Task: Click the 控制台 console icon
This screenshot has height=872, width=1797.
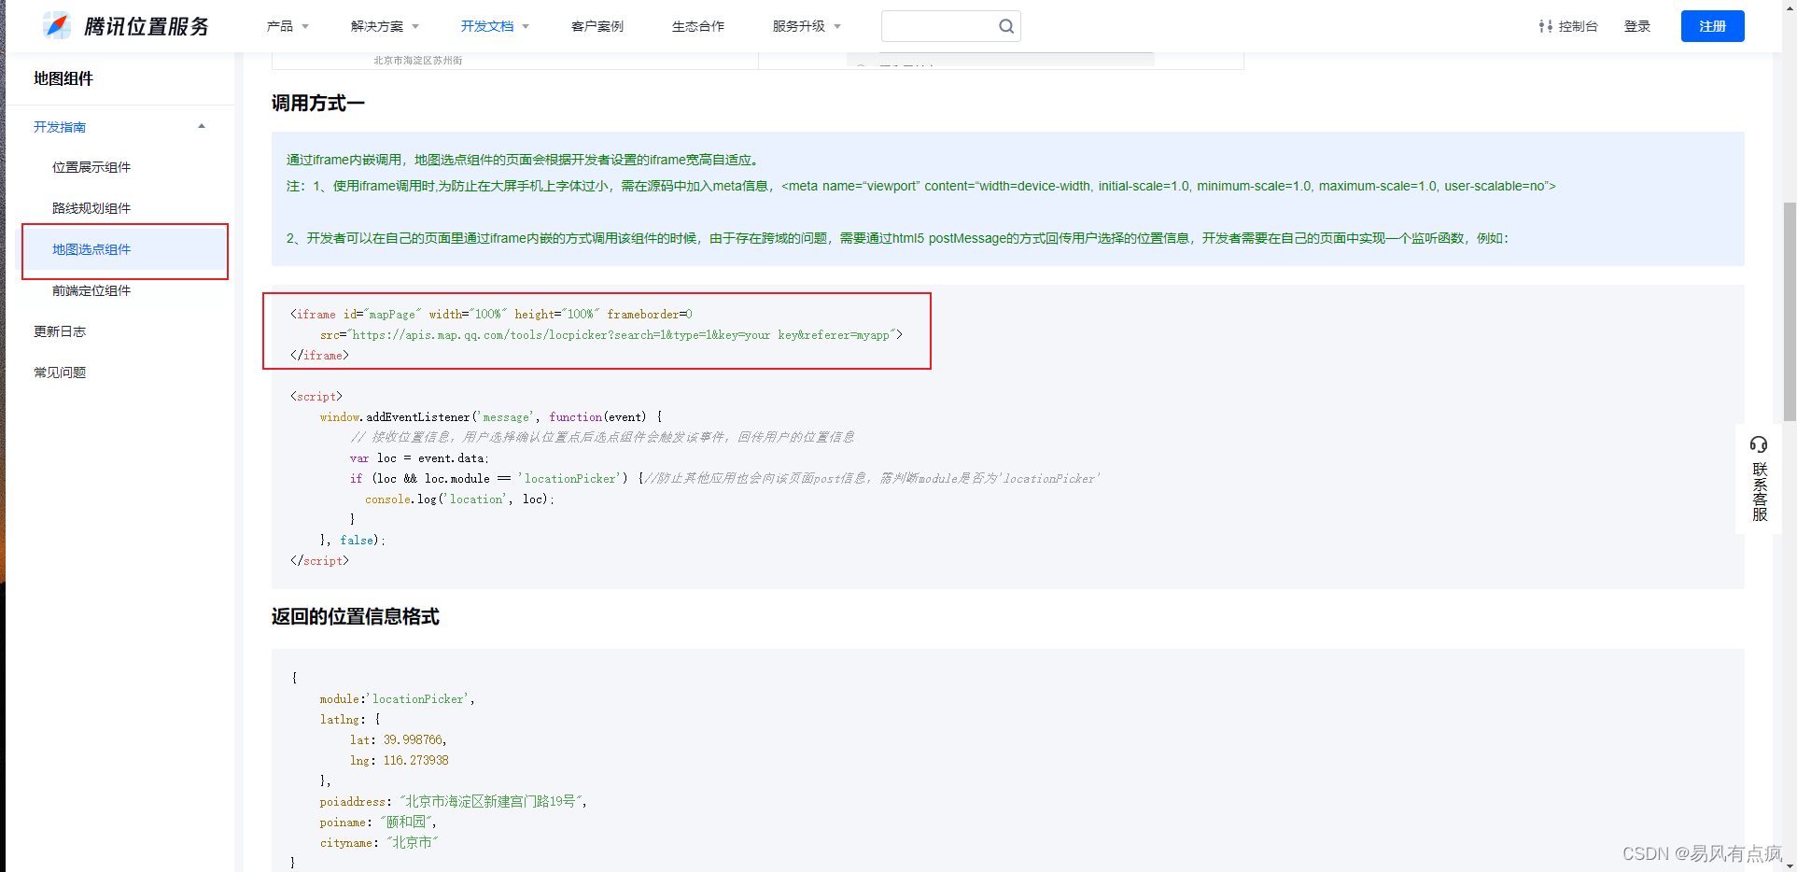Action: [x=1545, y=26]
